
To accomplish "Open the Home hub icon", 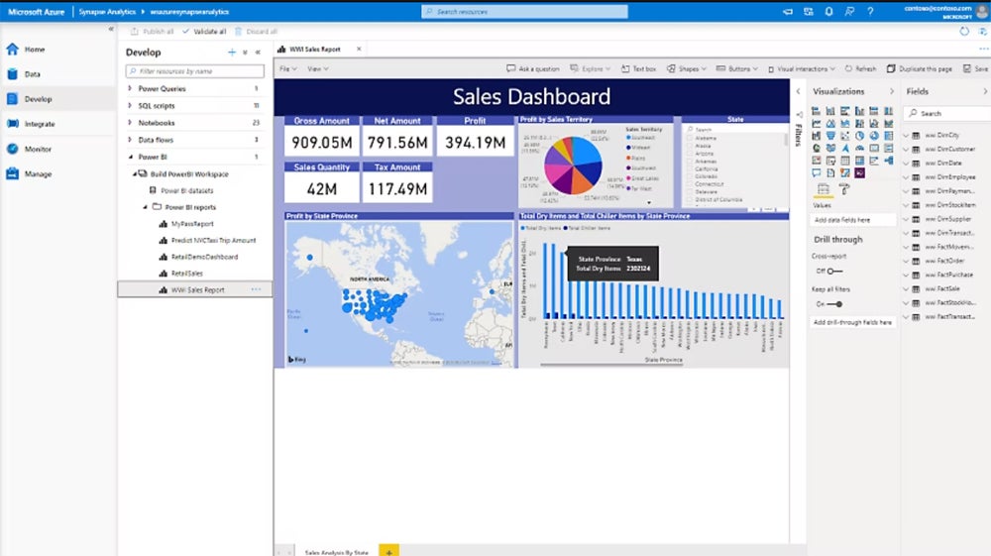I will (13, 49).
